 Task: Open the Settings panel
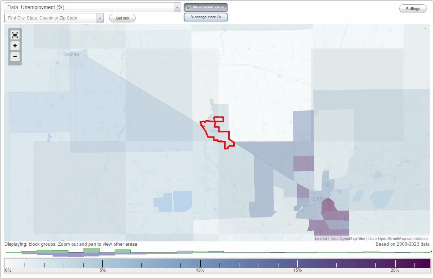click(x=413, y=8)
